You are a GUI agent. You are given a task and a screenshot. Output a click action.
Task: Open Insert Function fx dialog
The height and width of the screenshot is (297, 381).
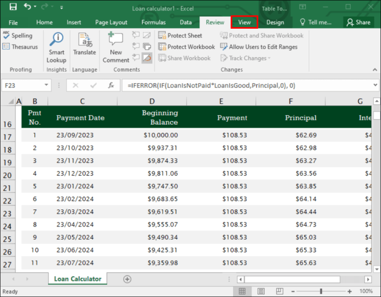tap(111, 85)
